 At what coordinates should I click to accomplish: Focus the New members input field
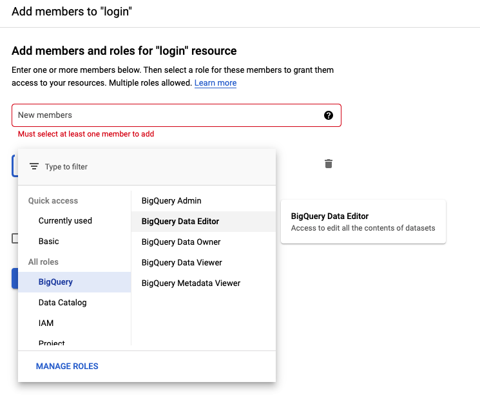pos(177,115)
